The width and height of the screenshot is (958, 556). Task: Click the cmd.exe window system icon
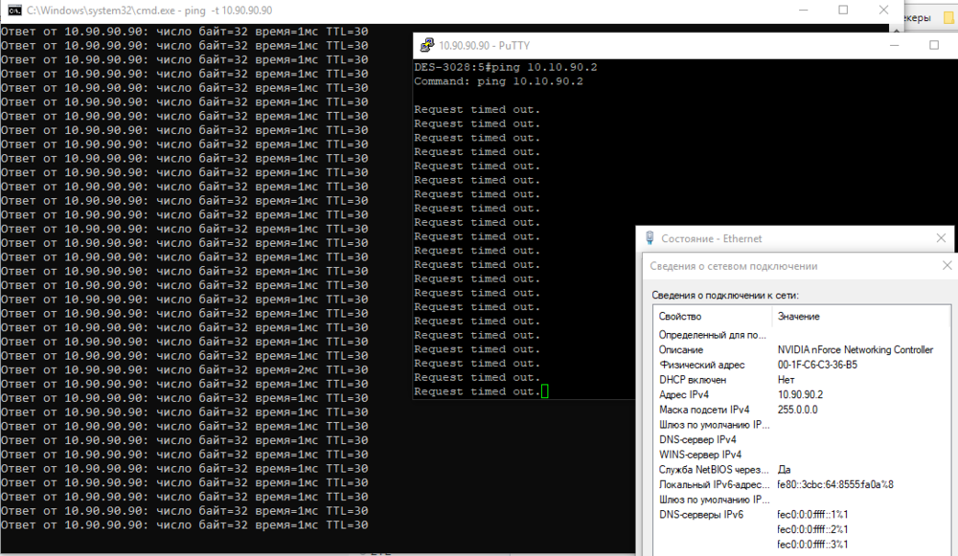point(12,11)
